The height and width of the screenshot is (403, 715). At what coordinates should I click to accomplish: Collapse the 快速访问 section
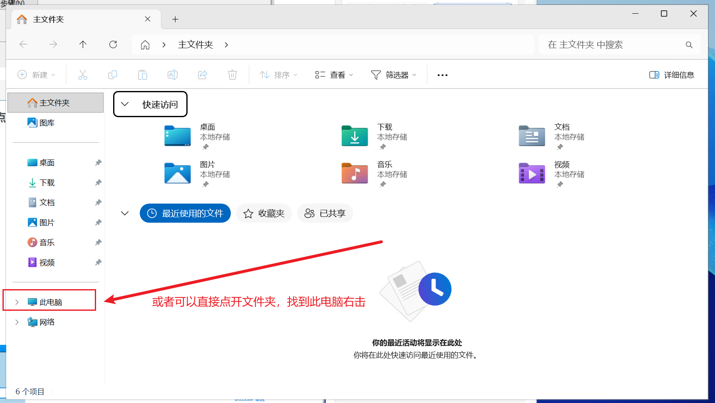tap(125, 104)
